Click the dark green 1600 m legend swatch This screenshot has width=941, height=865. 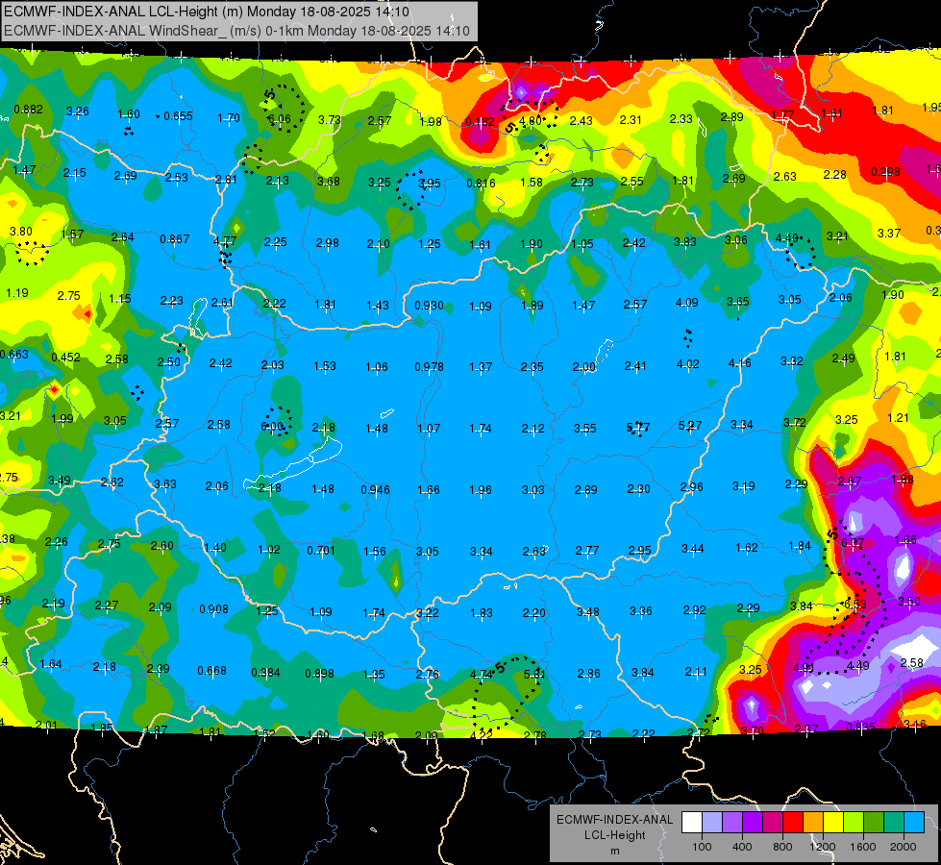[874, 822]
